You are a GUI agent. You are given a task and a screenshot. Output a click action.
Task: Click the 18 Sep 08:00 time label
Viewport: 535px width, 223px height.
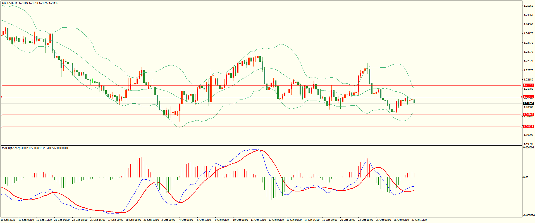[26, 220]
